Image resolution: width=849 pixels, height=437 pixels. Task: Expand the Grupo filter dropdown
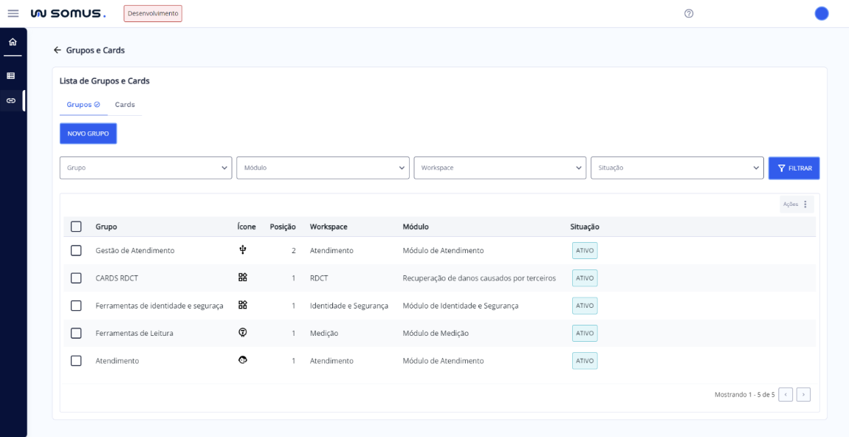click(x=145, y=168)
